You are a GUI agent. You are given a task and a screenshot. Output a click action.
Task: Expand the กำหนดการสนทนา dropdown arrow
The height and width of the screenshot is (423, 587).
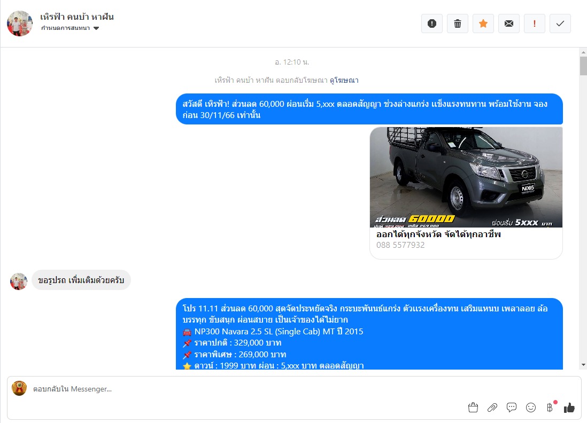96,28
